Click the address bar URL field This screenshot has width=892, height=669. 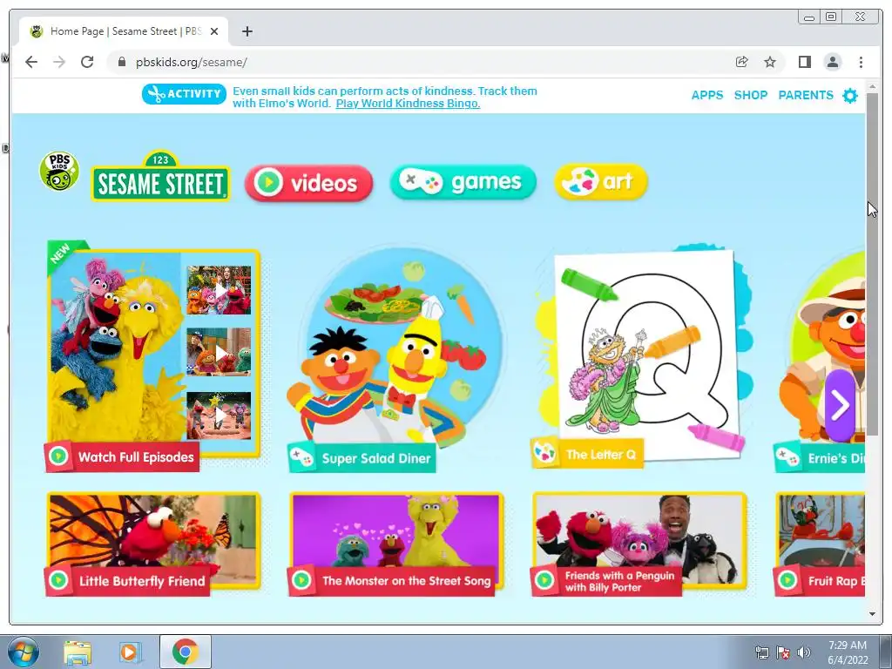[x=421, y=62]
